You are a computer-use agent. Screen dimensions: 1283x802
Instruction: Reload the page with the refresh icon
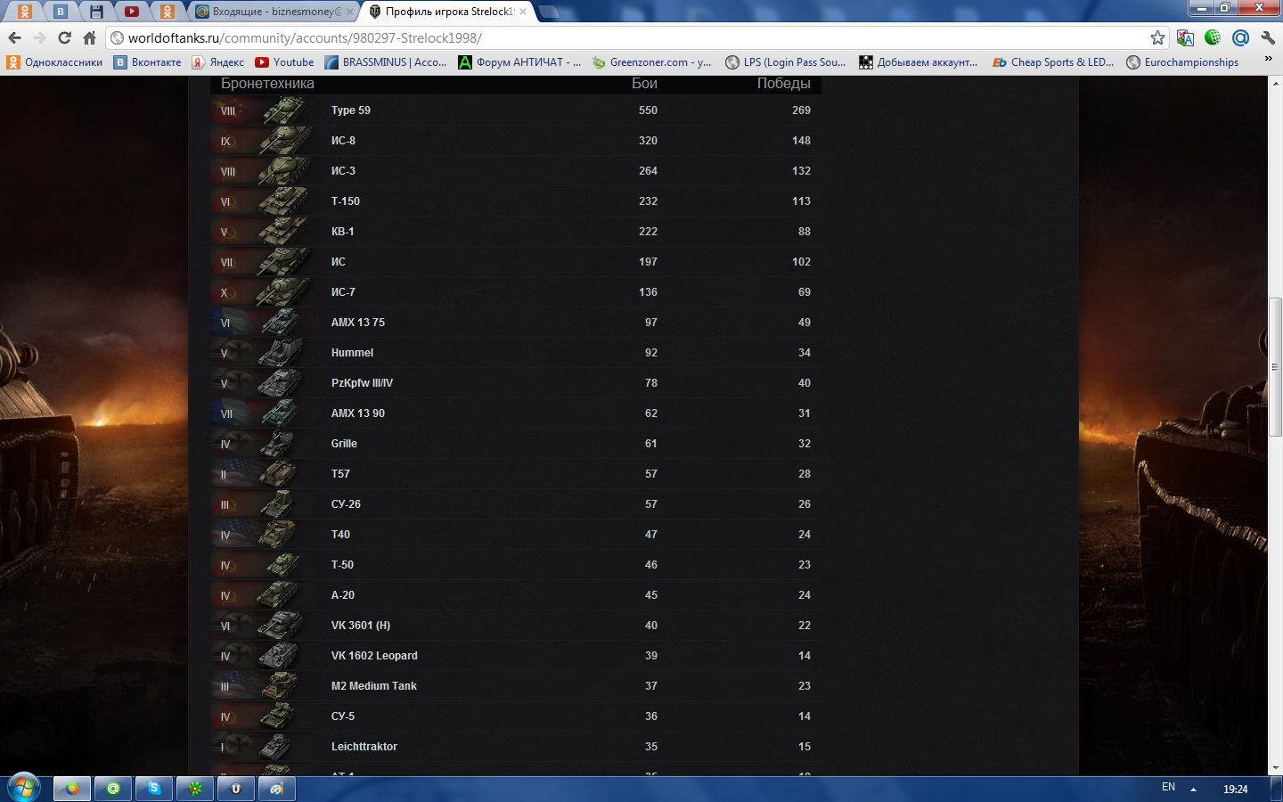64,37
